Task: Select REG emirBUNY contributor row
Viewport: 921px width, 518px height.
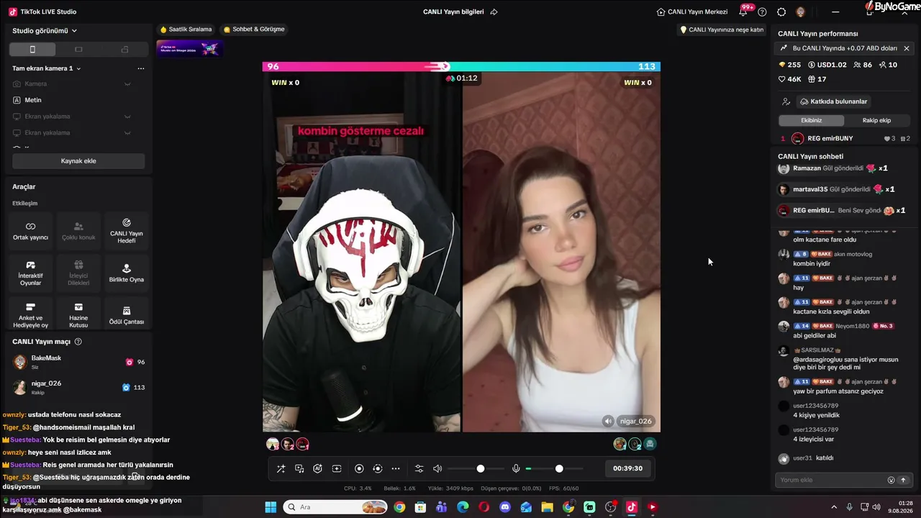Action: click(x=845, y=139)
